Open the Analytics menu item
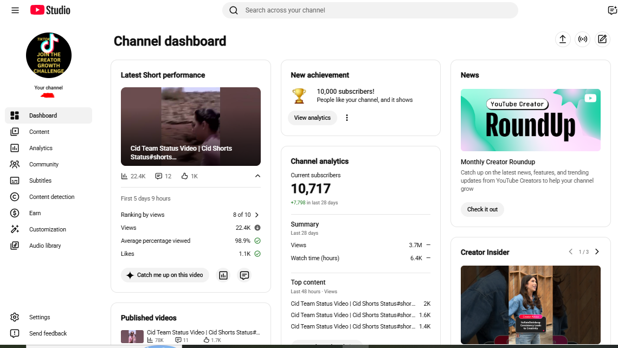618x348 pixels. [49, 148]
